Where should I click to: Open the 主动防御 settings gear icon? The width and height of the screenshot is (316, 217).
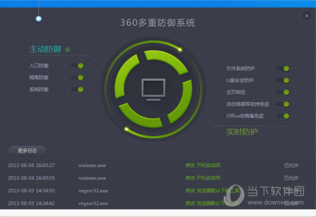click(x=67, y=49)
